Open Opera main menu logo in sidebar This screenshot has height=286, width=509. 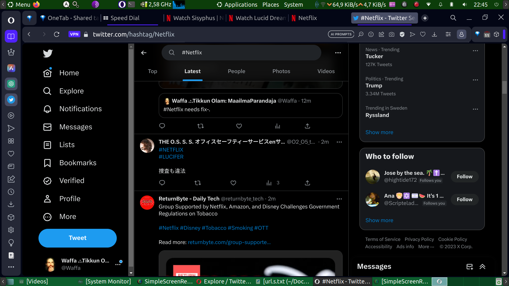pos(11,20)
